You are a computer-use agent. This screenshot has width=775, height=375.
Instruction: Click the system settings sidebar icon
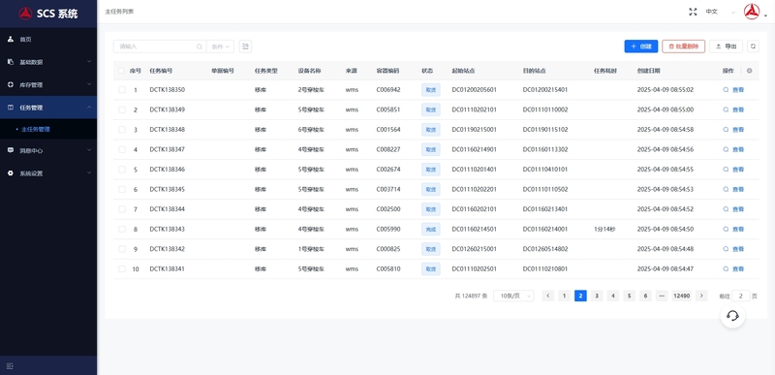tap(11, 173)
